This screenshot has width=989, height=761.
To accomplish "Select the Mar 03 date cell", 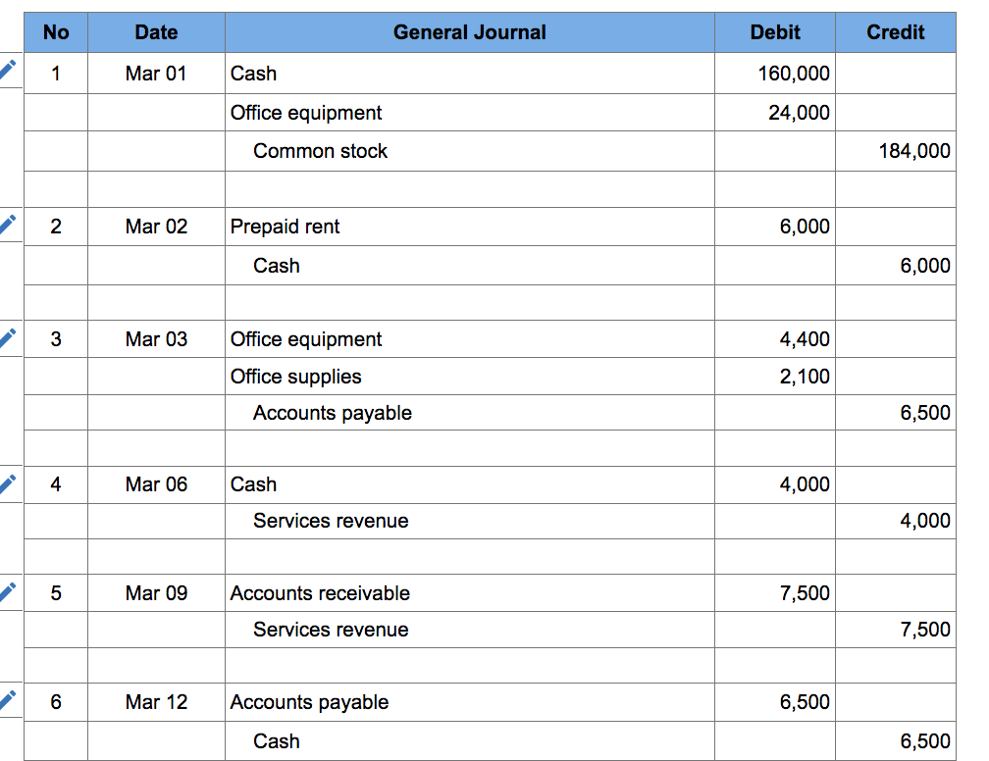I will pyautogui.click(x=156, y=339).
